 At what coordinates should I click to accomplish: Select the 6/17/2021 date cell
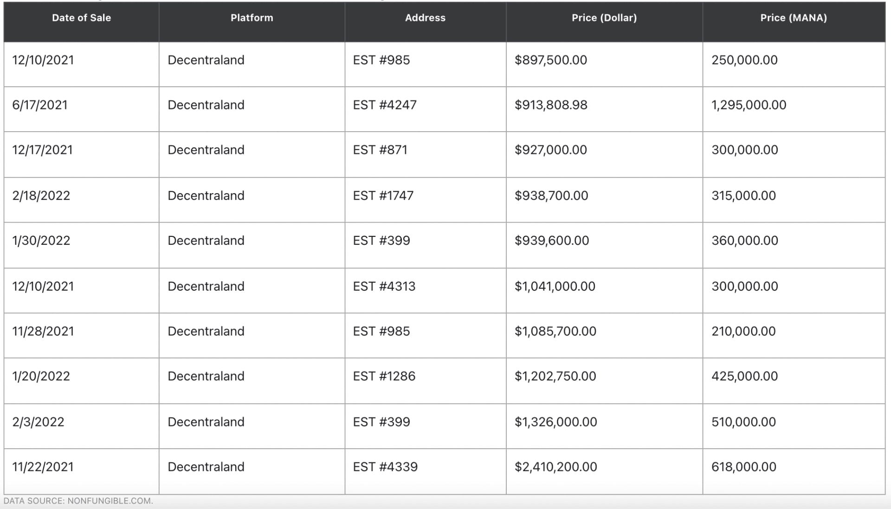pyautogui.click(x=40, y=105)
